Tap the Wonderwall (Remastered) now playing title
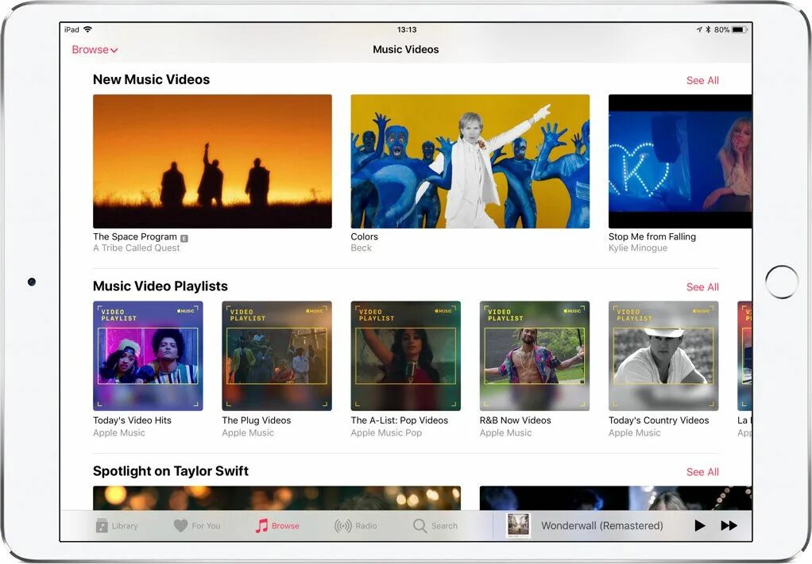The height and width of the screenshot is (564, 812). click(601, 526)
